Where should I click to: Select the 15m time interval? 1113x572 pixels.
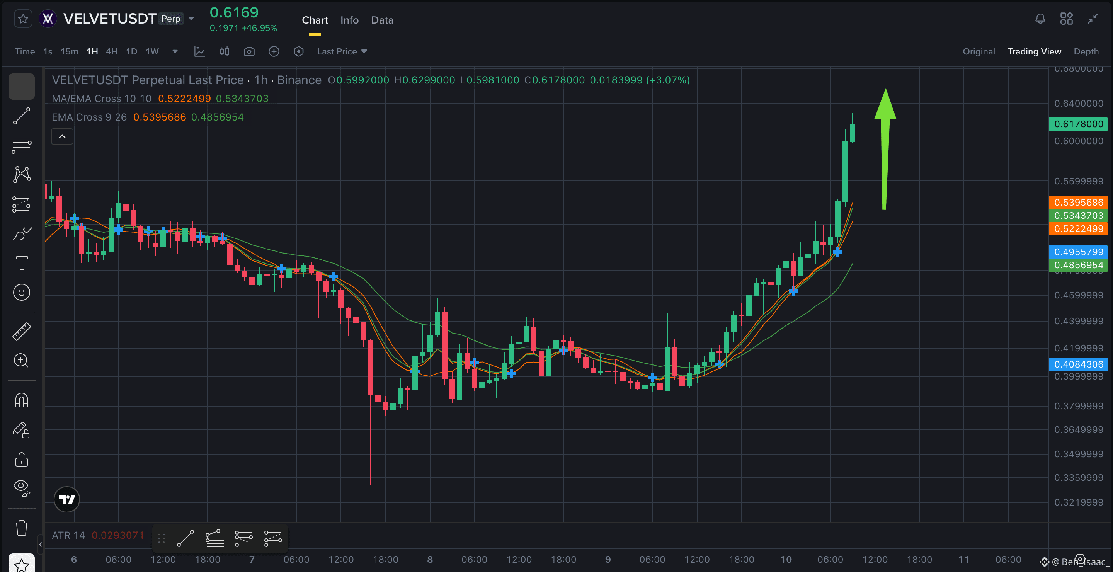[70, 51]
